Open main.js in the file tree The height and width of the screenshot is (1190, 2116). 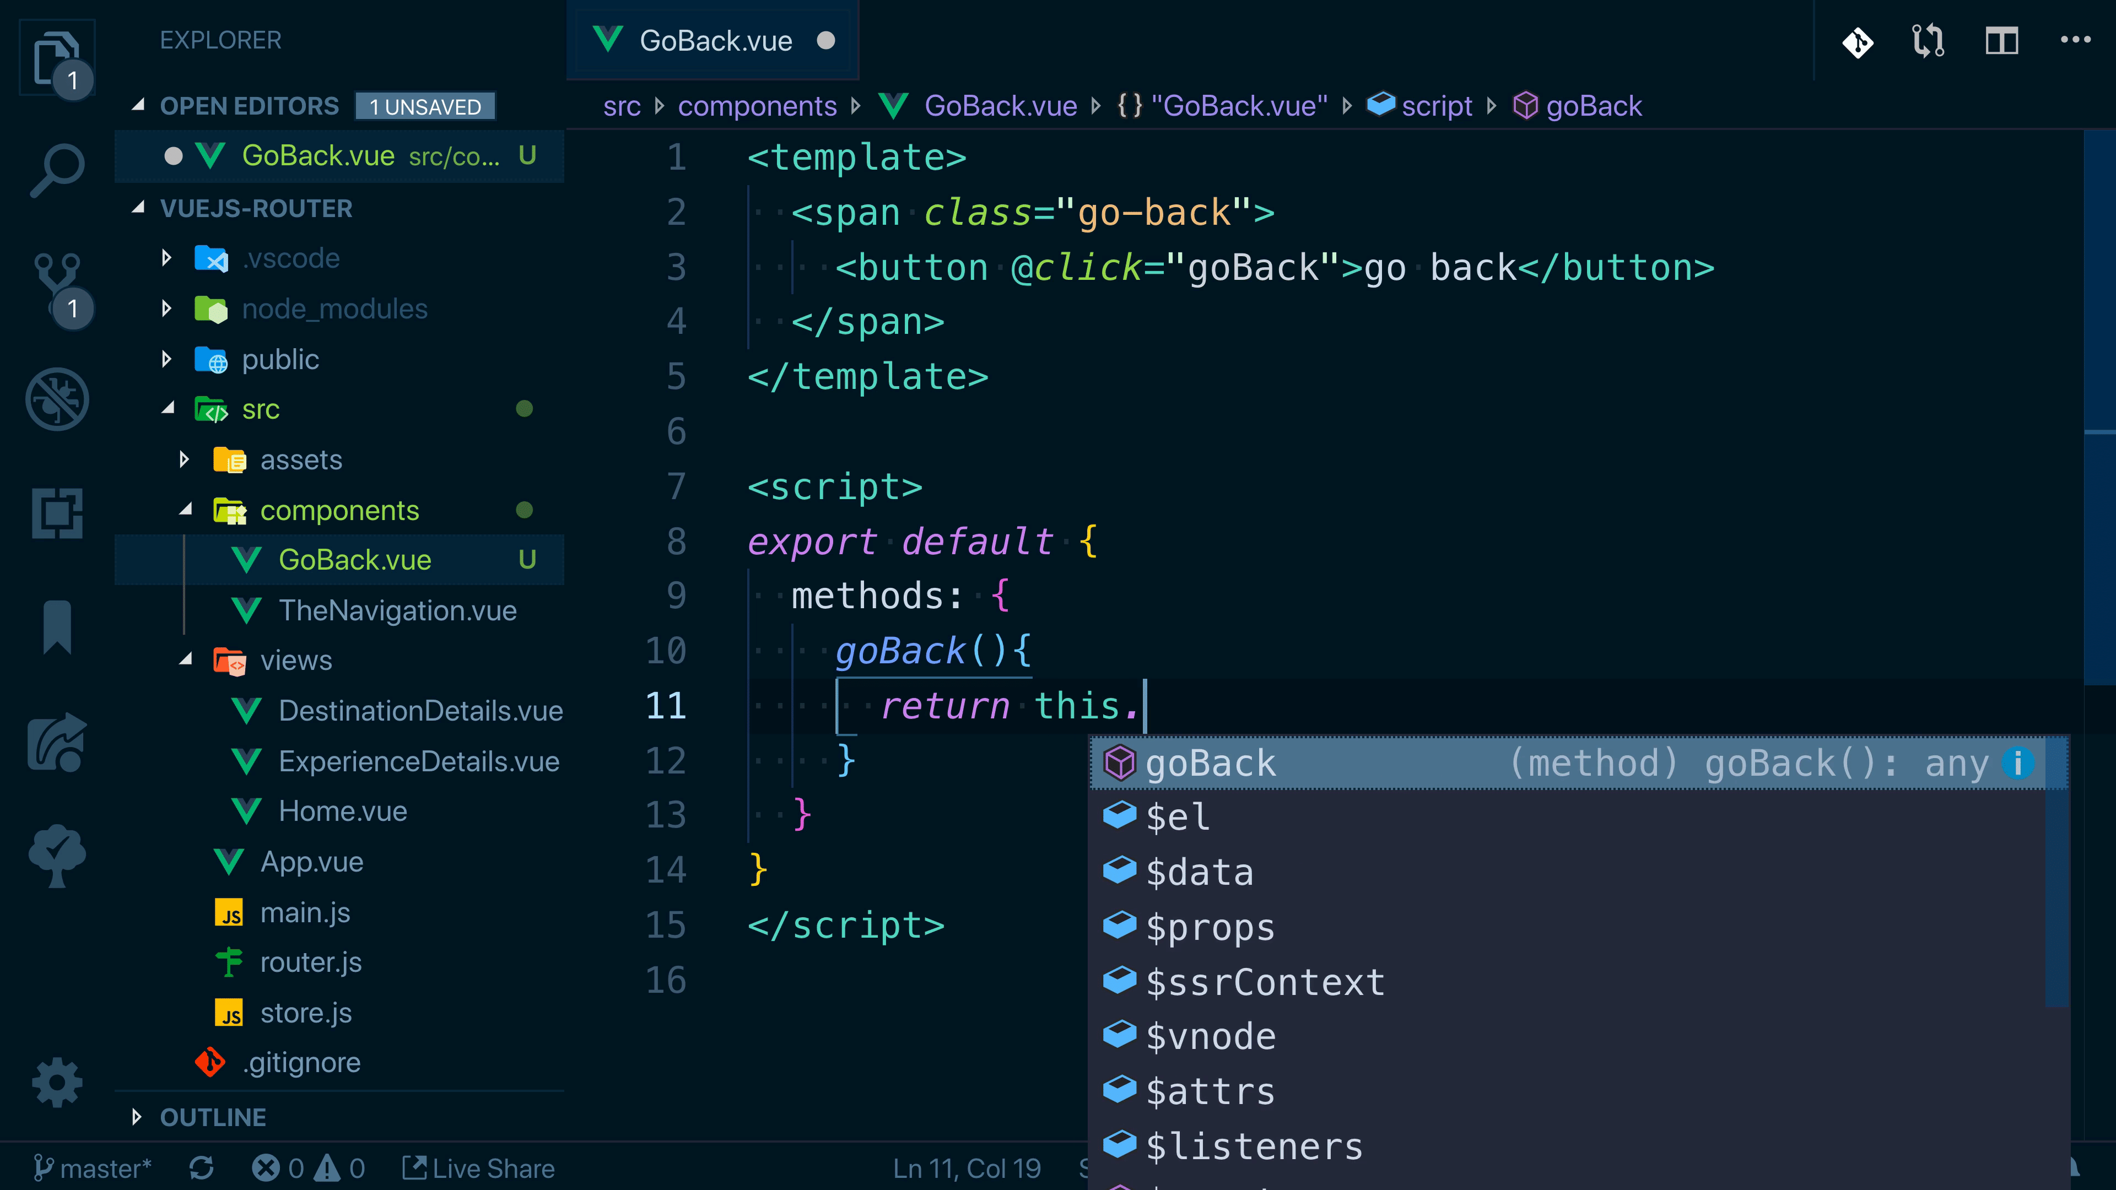pos(339,912)
